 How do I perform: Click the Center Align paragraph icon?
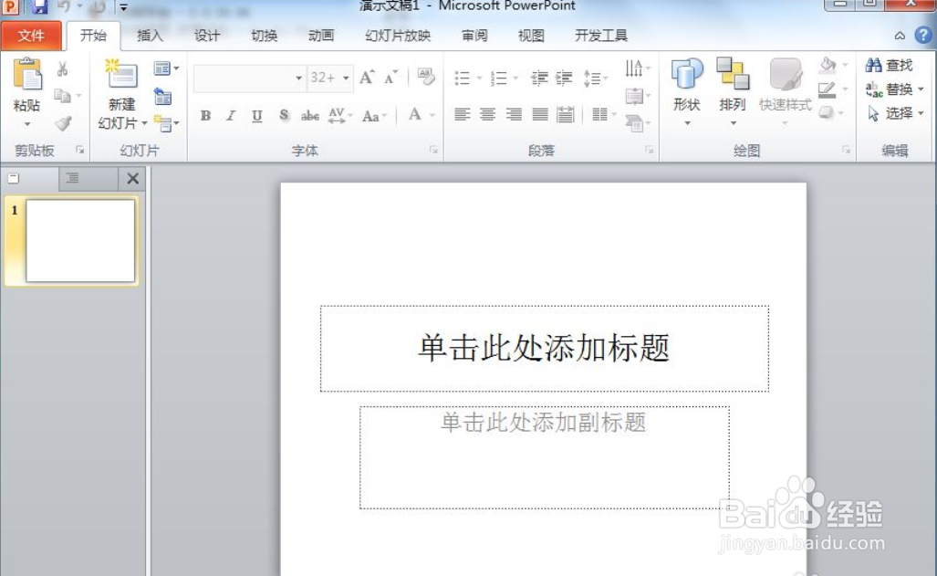click(488, 114)
